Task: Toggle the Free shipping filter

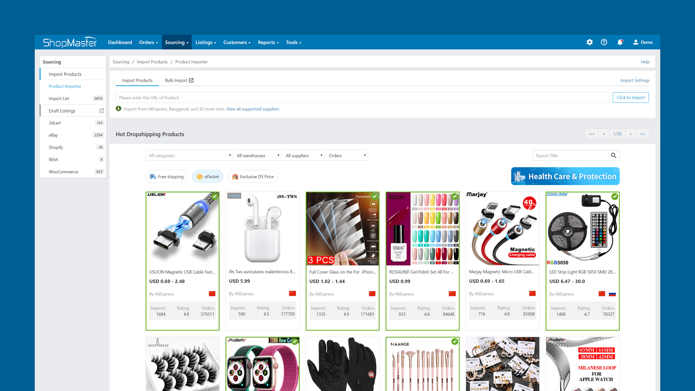Action: [x=167, y=176]
